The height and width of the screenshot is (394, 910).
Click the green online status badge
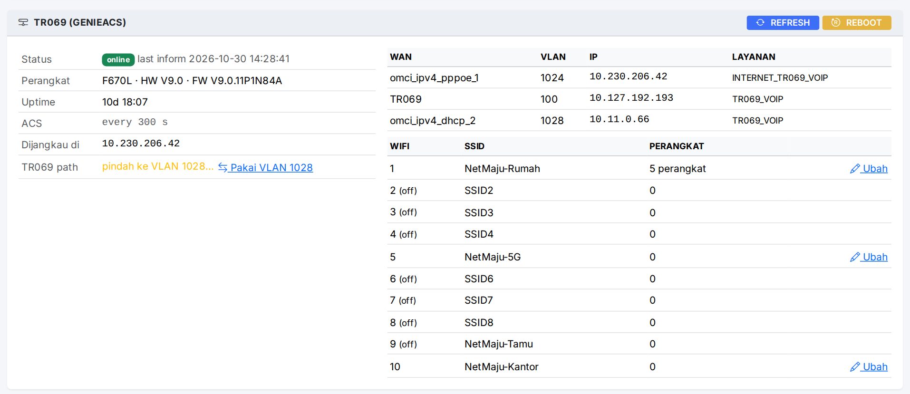pos(118,59)
